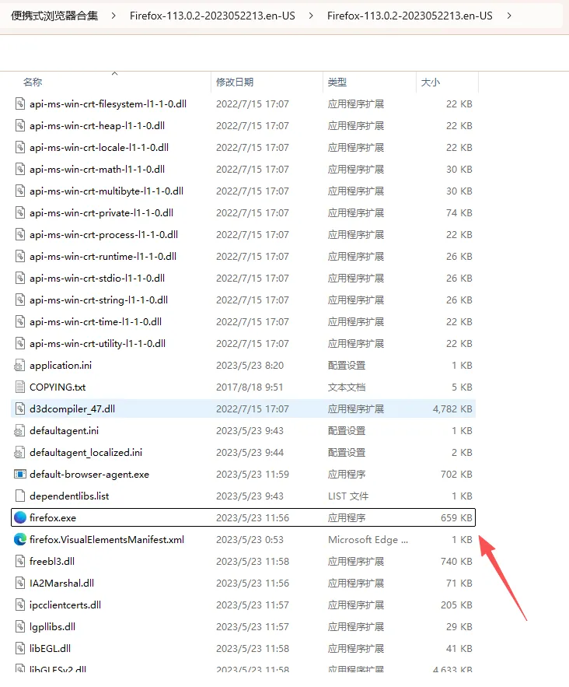Select file name dependentlibs.list
The image size is (569, 687).
(x=69, y=496)
